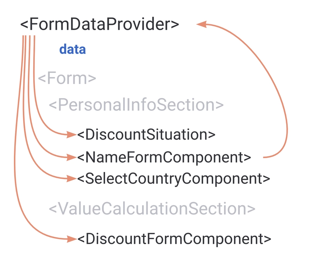309x265 pixels.
Task: Select the PersonalInfoSection tag
Action: tap(136, 105)
